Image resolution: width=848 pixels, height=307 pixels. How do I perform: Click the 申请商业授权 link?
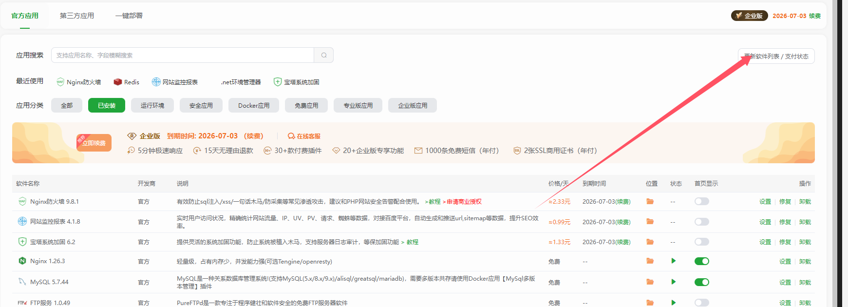tap(462, 202)
